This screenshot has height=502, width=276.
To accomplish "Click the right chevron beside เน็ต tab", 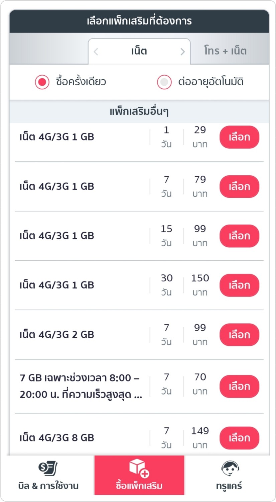I will click(x=182, y=52).
